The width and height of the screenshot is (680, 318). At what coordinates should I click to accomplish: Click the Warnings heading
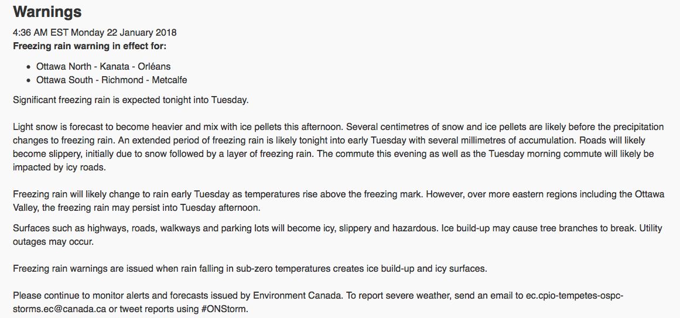[x=47, y=12]
